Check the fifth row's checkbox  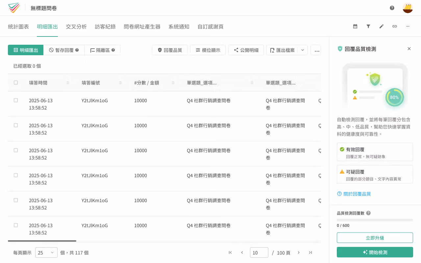coord(16,200)
